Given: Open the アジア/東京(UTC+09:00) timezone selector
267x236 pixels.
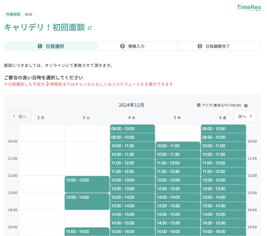Looking at the screenshot, I should click(x=221, y=105).
